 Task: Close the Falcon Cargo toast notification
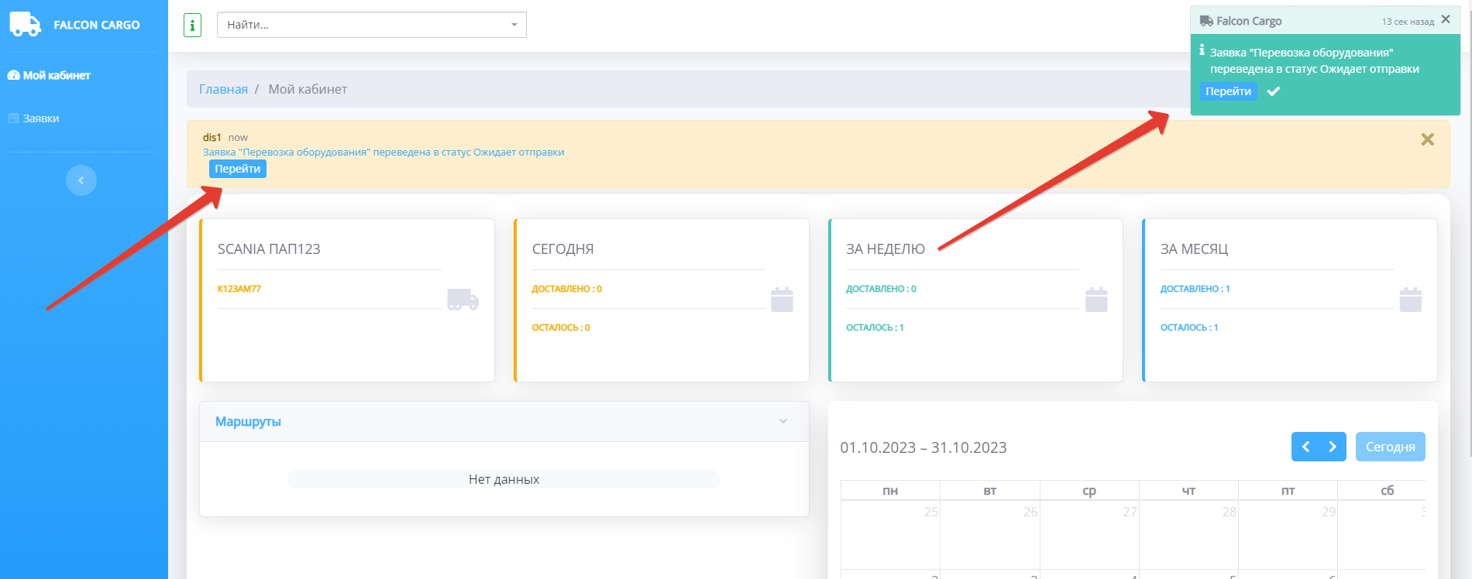(x=1446, y=20)
